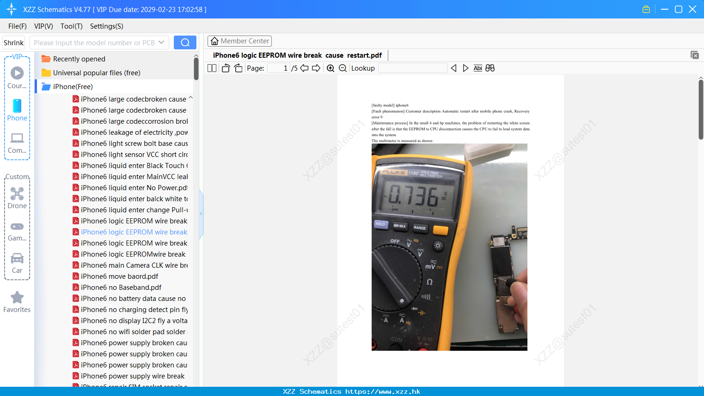Select the Car category icon

click(x=17, y=263)
